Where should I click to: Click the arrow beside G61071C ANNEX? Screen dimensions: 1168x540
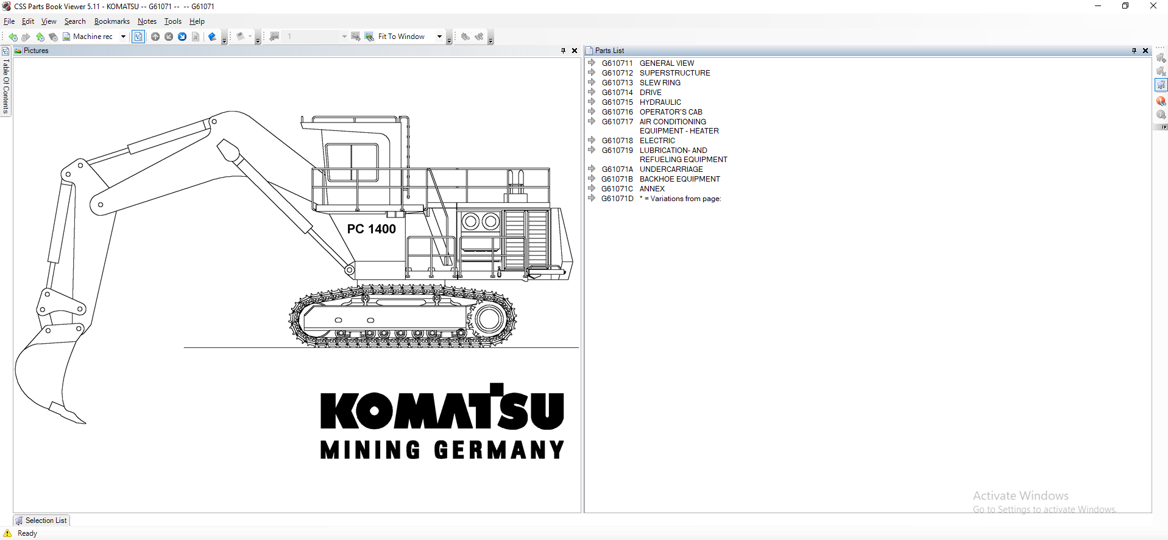[591, 188]
